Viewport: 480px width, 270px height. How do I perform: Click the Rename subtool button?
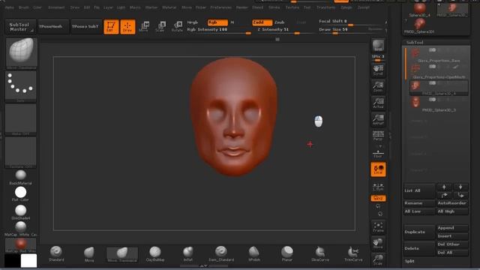coord(419,203)
